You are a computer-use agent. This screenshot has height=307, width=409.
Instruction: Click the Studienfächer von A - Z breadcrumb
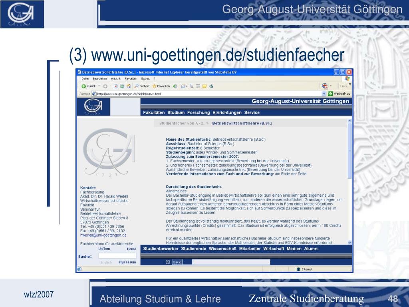[181, 123]
